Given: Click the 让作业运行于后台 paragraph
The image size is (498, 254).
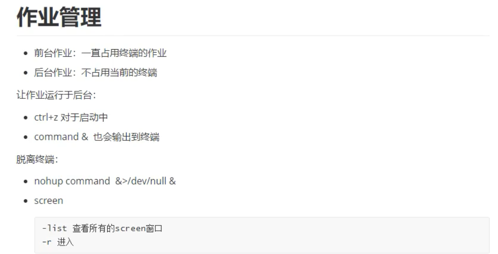Looking at the screenshot, I should 56,95.
